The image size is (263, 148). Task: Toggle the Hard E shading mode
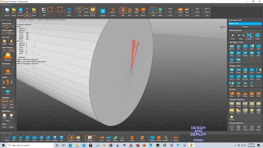[x=72, y=138]
